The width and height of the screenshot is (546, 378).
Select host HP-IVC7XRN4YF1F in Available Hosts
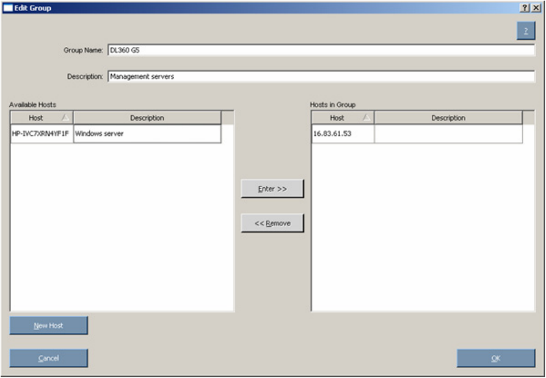point(42,134)
